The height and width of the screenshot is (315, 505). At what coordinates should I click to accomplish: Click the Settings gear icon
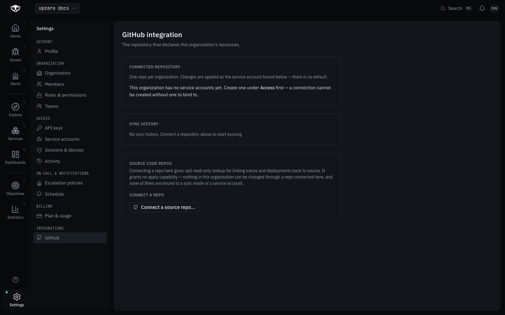pyautogui.click(x=17, y=297)
